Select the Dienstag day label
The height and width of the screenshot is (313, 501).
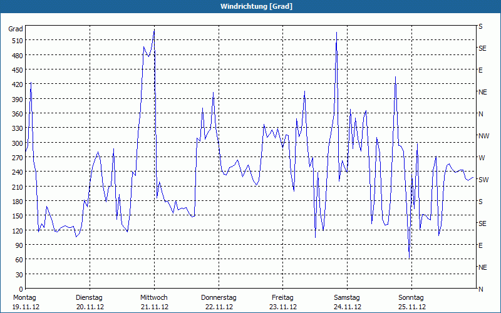89,298
